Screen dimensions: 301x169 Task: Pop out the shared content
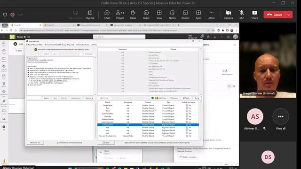[90, 15]
